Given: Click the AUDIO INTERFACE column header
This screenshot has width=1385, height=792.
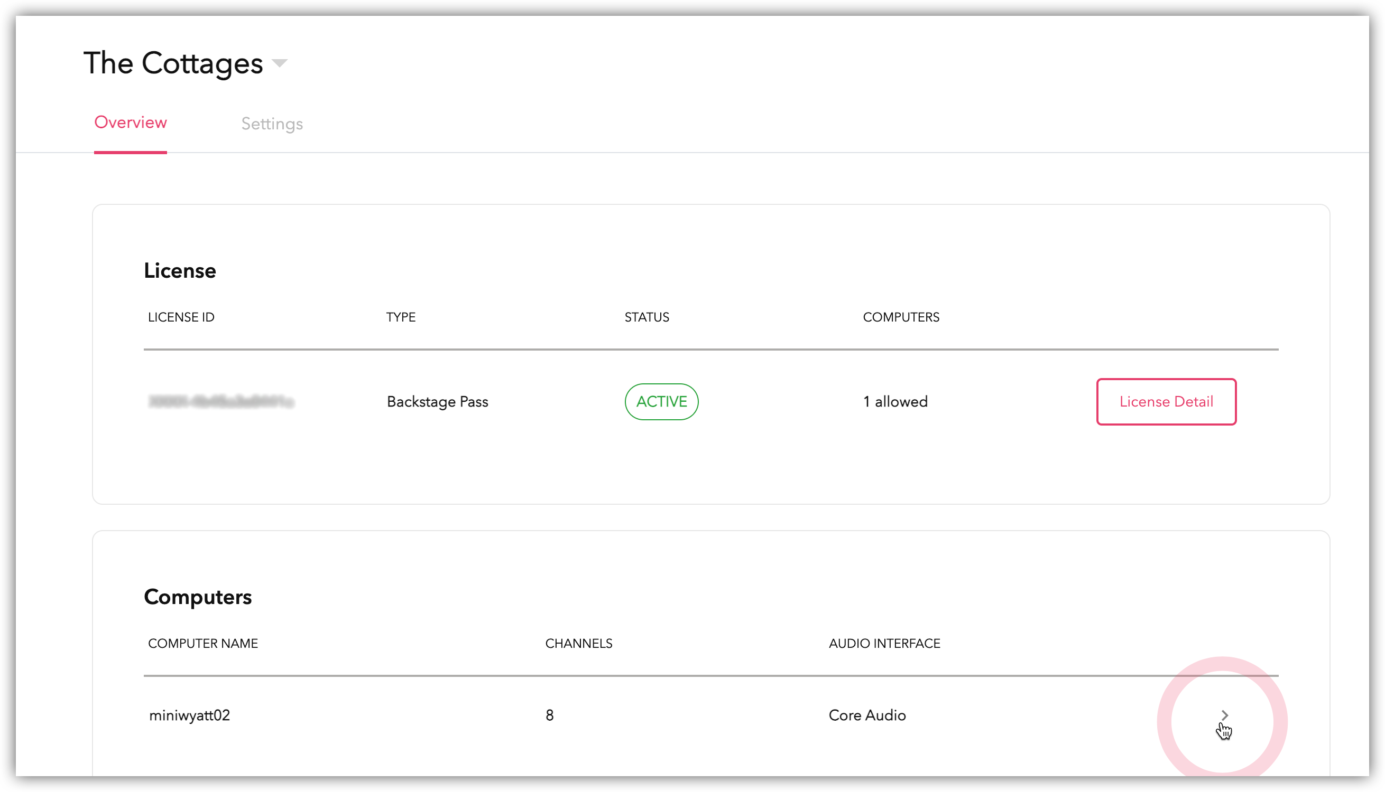Looking at the screenshot, I should tap(884, 643).
